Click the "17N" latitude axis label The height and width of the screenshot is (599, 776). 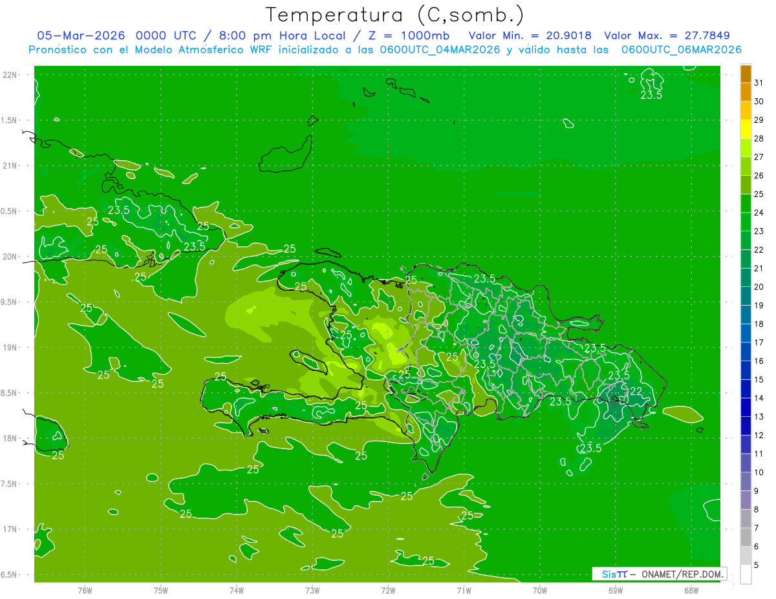pyautogui.click(x=10, y=529)
